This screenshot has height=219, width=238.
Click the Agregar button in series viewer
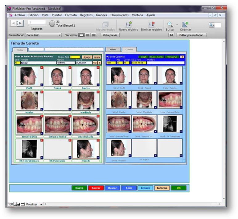(x=87, y=57)
